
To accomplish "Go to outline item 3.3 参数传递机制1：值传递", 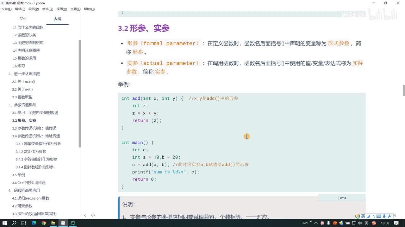I will 34,128.
